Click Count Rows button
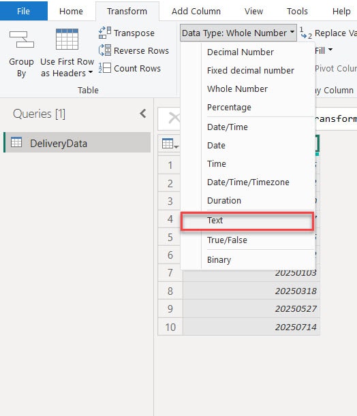The width and height of the screenshot is (357, 416). click(x=129, y=68)
